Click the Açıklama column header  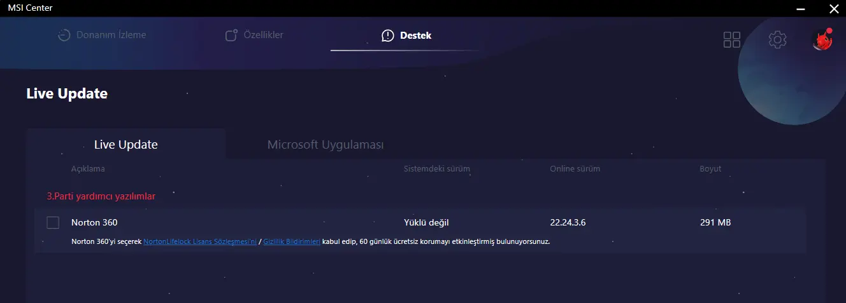[x=88, y=169]
